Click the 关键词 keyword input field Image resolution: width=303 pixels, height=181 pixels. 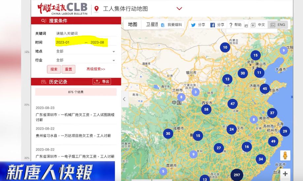tap(85, 34)
